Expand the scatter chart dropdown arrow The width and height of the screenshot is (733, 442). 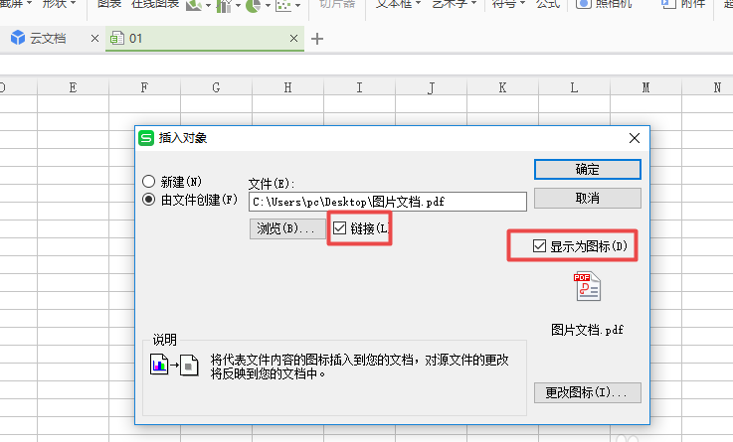[297, 6]
